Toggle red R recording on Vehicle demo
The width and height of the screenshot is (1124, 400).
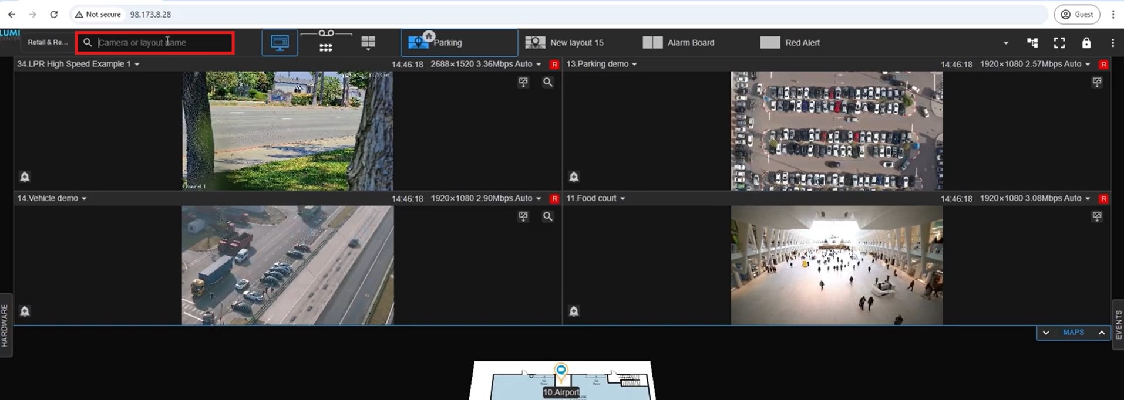click(x=554, y=199)
